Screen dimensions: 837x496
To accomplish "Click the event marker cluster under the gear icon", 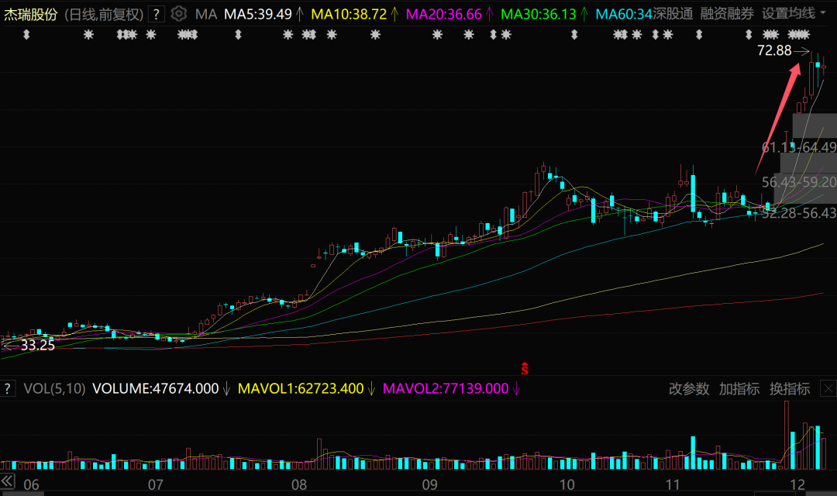I will pyautogui.click(x=188, y=35).
